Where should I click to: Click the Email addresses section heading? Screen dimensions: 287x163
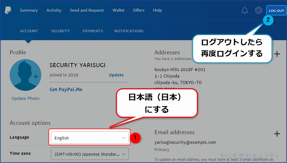coord(174,132)
